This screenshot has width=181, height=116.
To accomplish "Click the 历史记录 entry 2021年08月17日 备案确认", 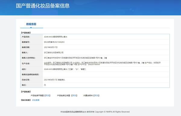I will [55, 80].
